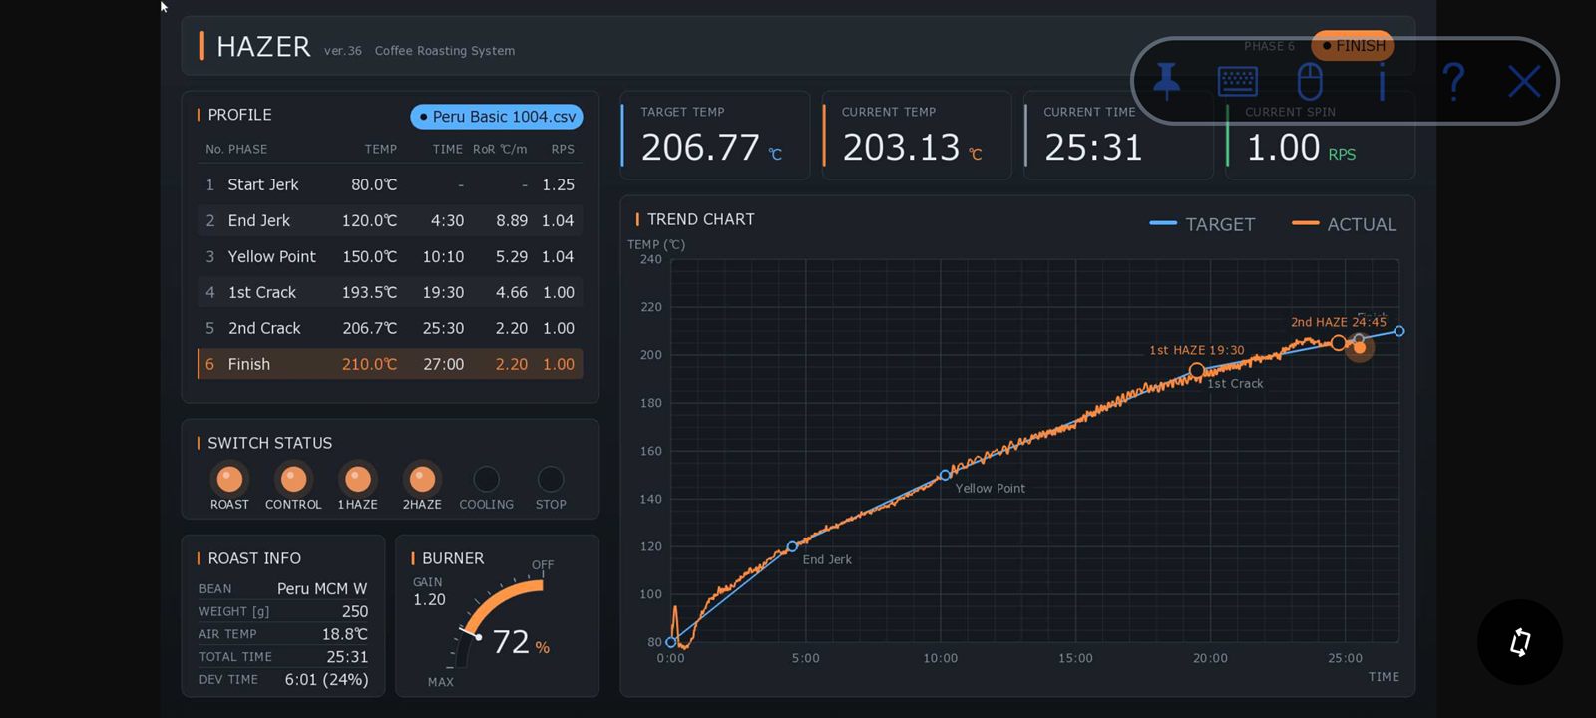Click the CURRENT SPIN 1.00 RPS readout
This screenshot has width=1596, height=718.
click(x=1320, y=135)
